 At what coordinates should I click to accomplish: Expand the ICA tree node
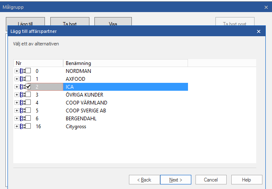pos(17,87)
